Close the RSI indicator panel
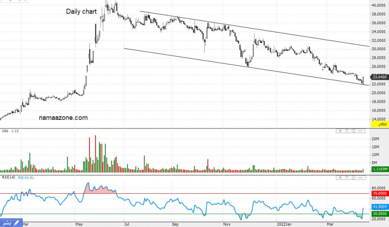 pos(340,178)
